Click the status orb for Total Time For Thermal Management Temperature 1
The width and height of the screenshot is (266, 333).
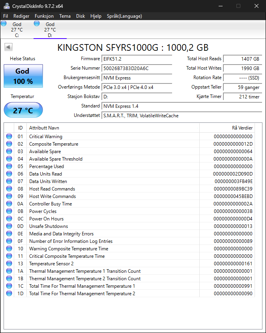tap(9, 286)
